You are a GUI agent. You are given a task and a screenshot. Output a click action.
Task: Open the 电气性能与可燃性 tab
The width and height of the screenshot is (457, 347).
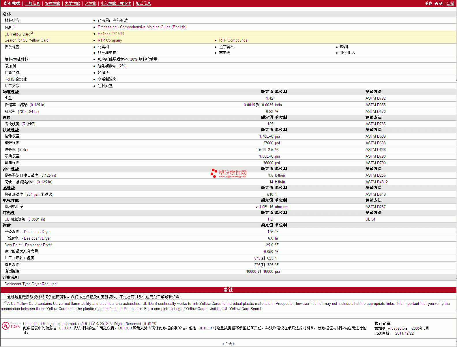tap(116, 3)
